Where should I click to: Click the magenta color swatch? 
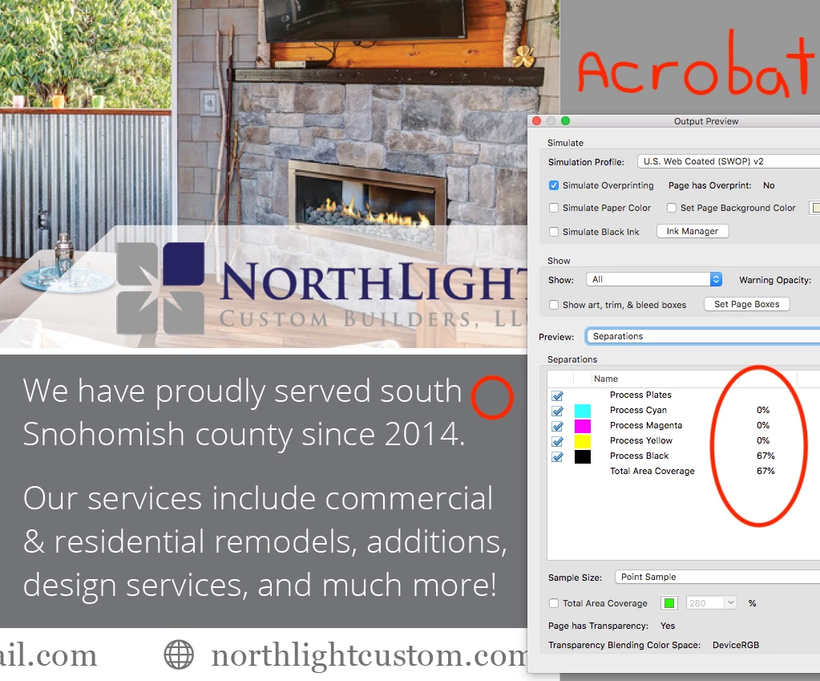point(583,426)
